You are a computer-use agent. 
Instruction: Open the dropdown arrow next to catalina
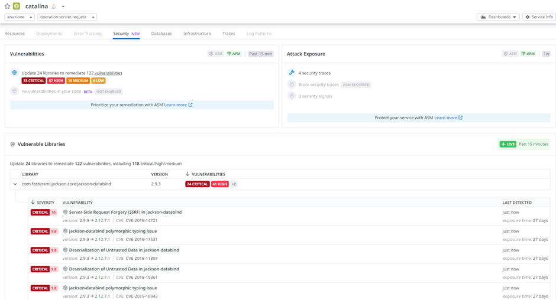(x=63, y=6)
